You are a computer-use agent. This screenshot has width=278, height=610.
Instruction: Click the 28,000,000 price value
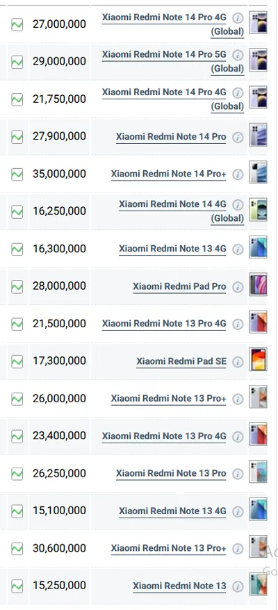click(59, 286)
